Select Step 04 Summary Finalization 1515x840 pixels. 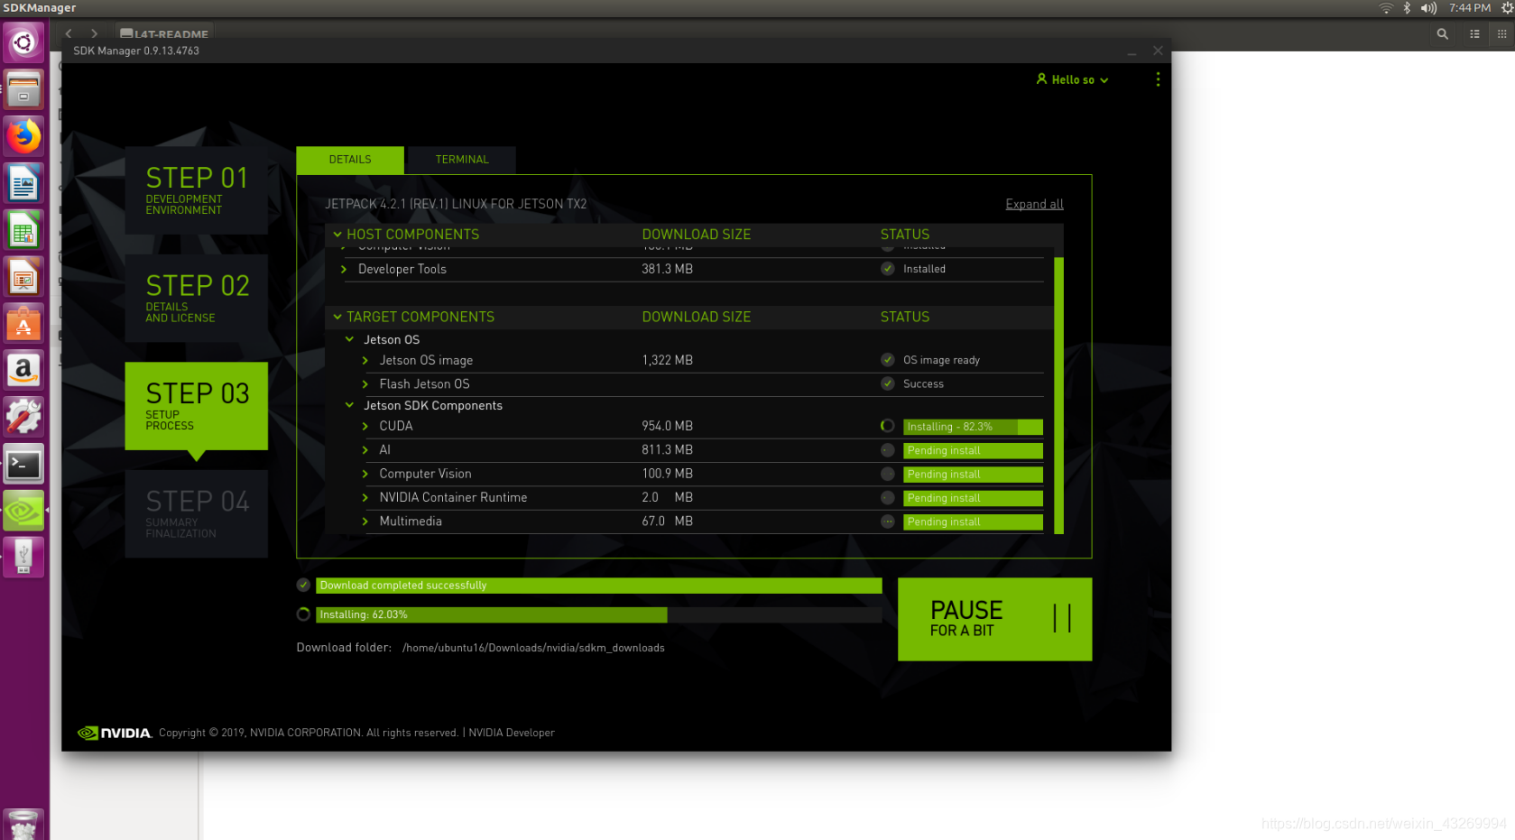pos(196,513)
